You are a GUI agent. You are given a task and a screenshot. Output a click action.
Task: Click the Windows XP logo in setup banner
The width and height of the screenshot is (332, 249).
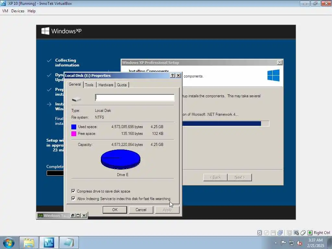click(61, 31)
